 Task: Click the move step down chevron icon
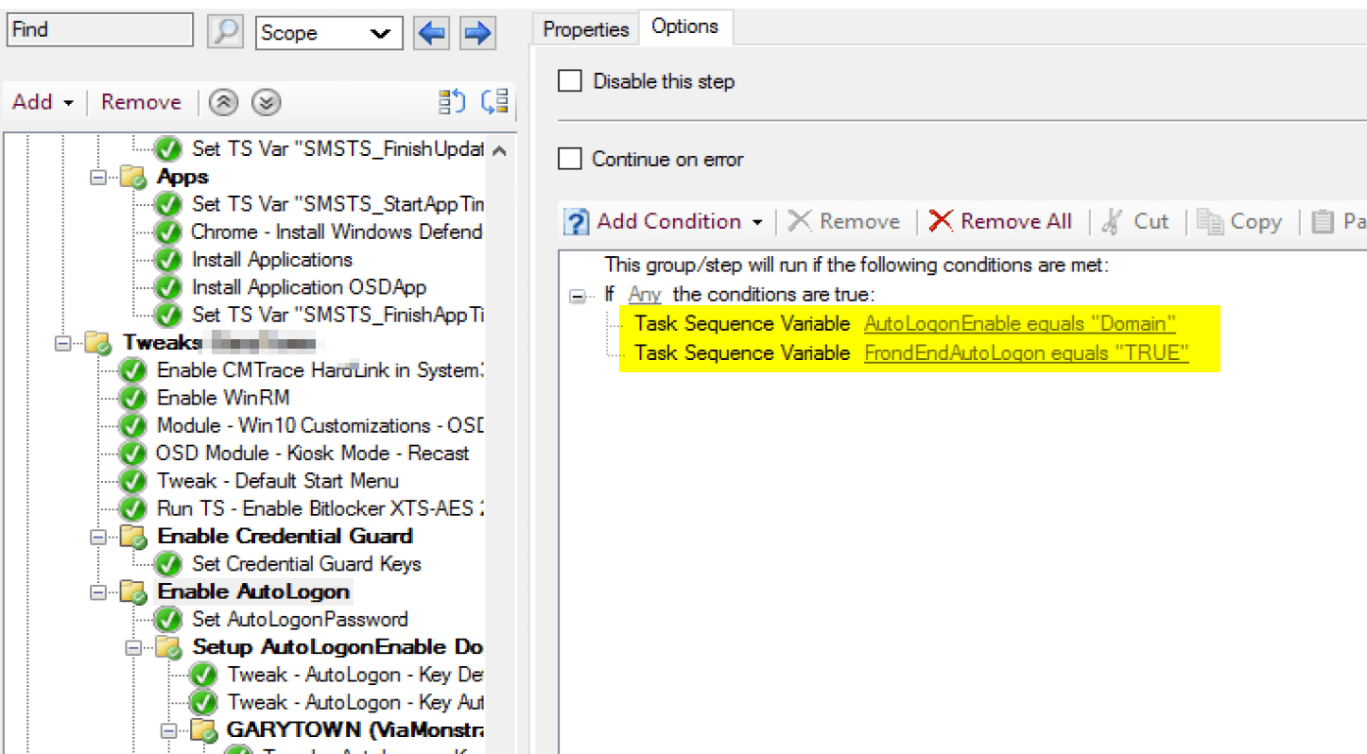tap(267, 103)
